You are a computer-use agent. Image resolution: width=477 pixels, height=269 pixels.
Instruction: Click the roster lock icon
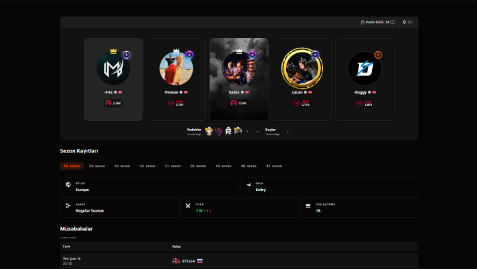pos(363,22)
